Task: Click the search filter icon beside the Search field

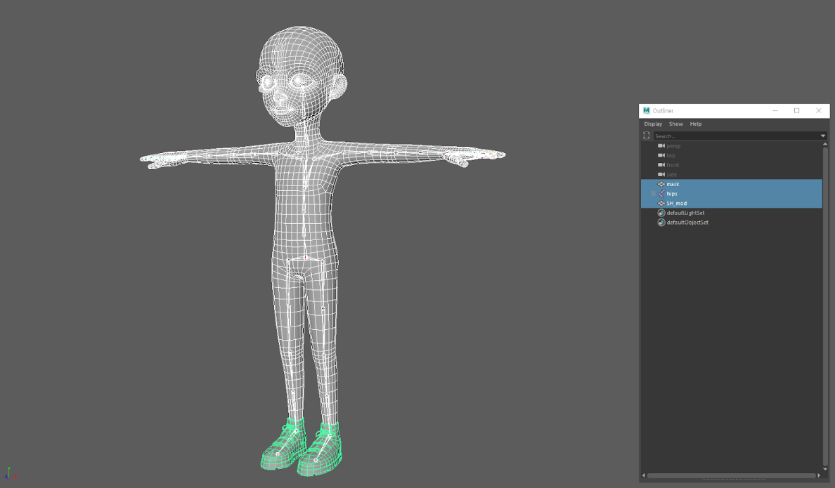Action: (x=647, y=136)
